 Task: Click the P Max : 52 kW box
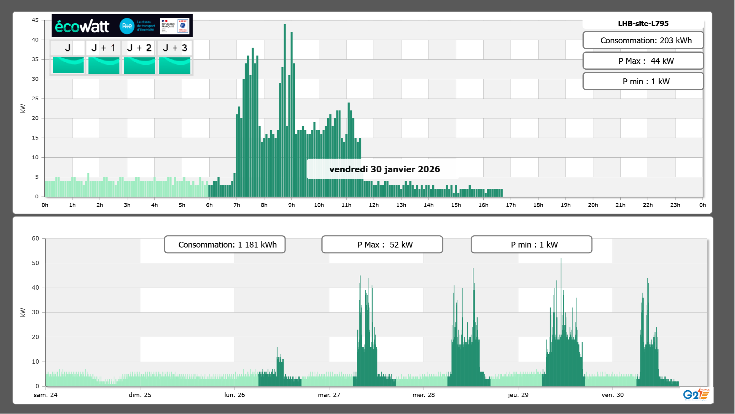click(382, 245)
